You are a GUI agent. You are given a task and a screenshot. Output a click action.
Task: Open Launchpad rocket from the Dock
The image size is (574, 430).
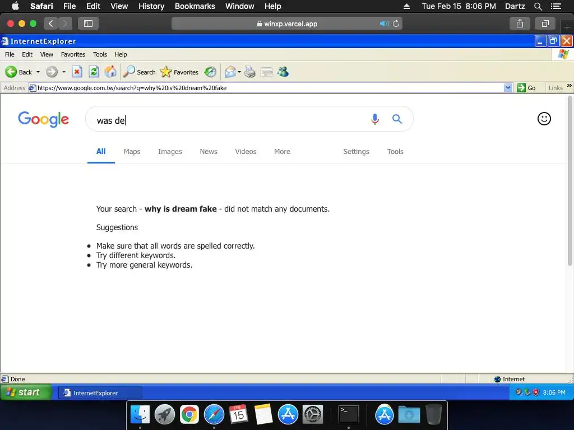click(165, 414)
